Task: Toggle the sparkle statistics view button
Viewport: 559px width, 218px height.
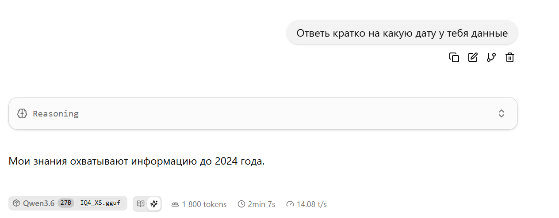Action: [x=154, y=203]
